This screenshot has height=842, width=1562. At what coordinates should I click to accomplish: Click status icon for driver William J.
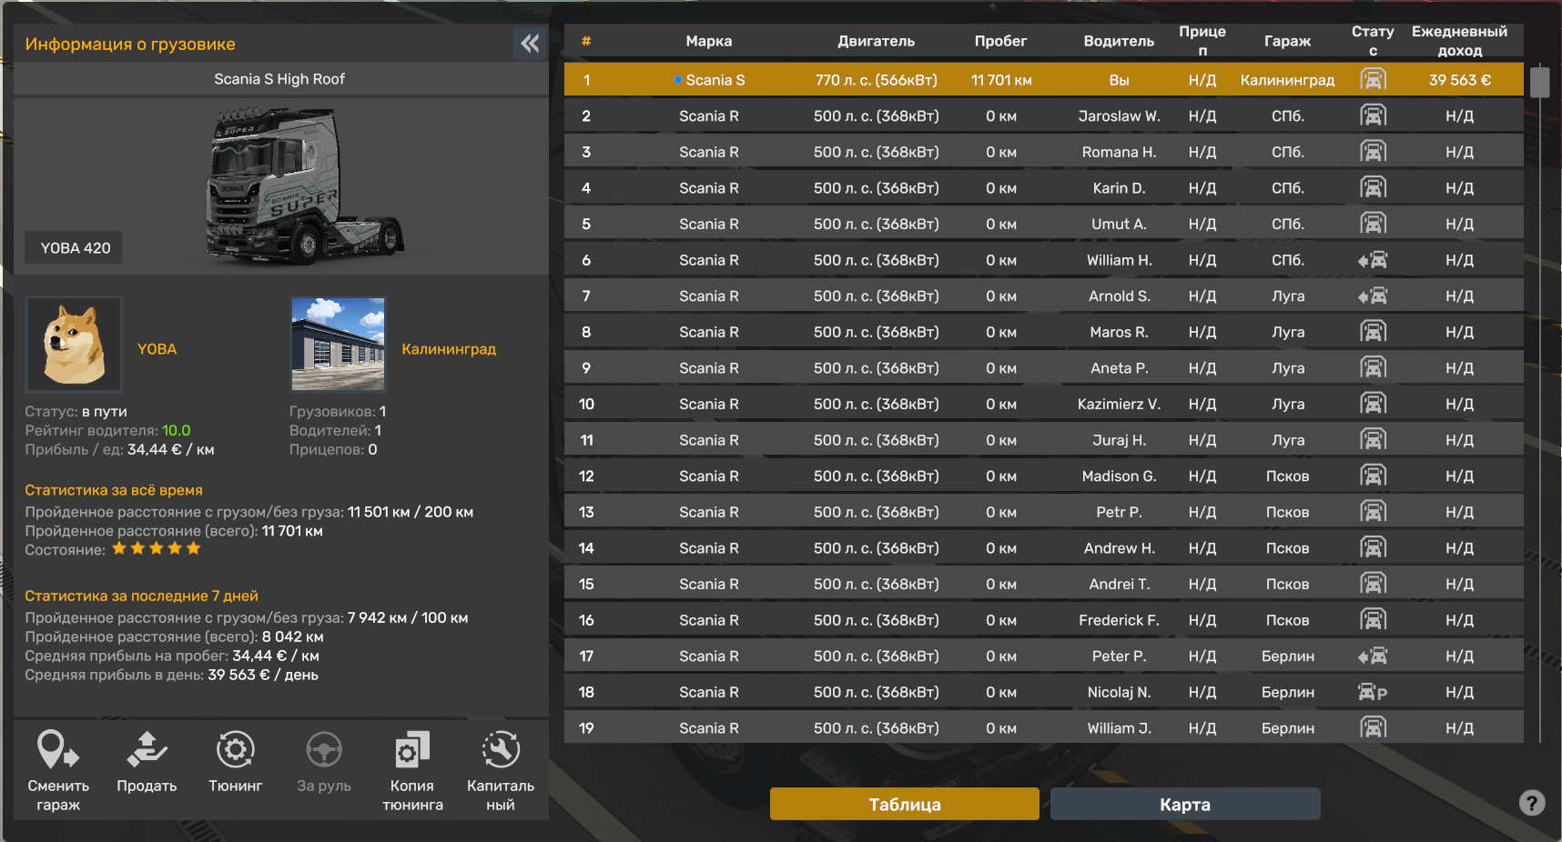point(1373,727)
